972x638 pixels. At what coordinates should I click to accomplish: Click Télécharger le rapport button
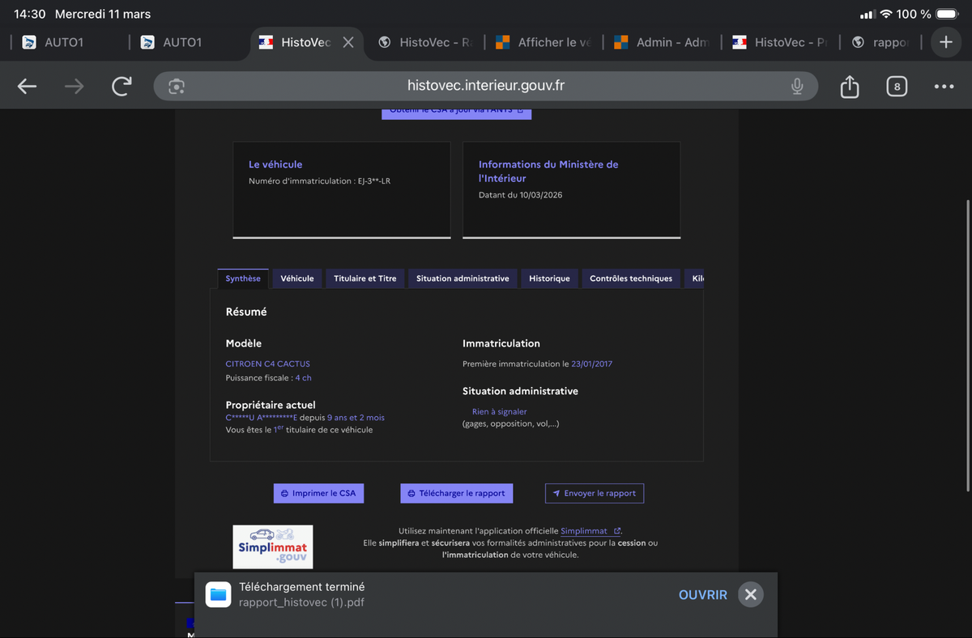(456, 493)
